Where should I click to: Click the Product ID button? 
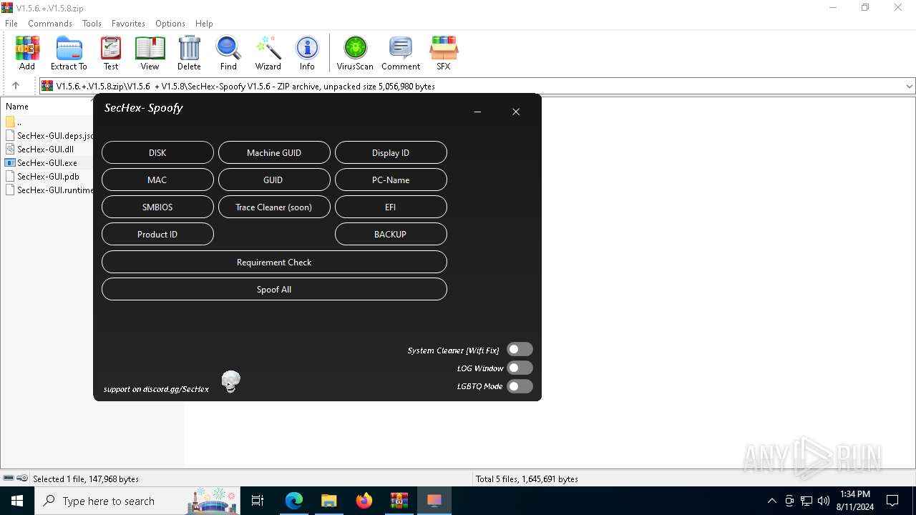[157, 234]
